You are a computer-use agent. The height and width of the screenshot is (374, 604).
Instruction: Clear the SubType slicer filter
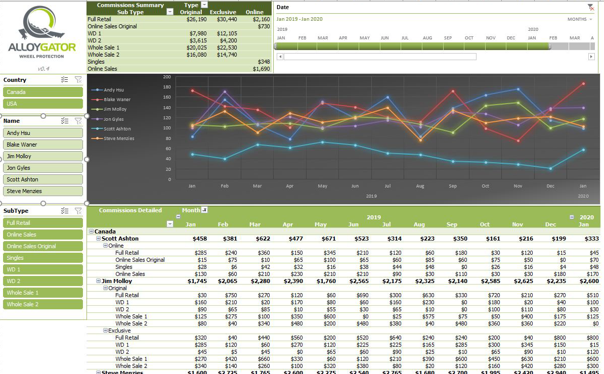click(x=78, y=211)
